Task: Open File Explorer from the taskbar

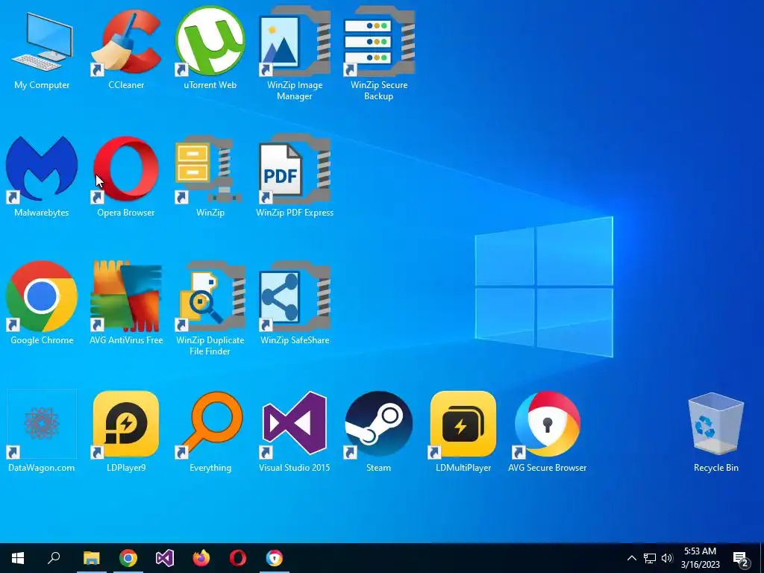Action: click(92, 558)
